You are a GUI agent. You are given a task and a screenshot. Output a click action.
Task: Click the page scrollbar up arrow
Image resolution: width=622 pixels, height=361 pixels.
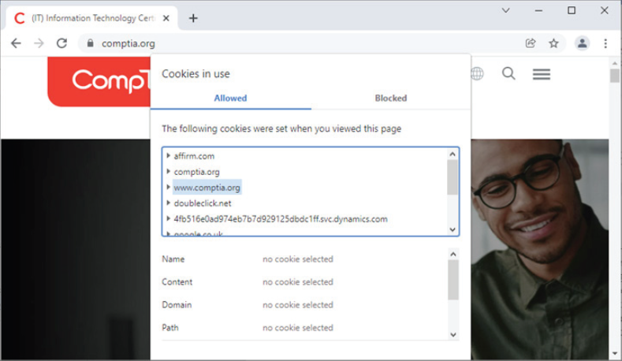click(614, 63)
